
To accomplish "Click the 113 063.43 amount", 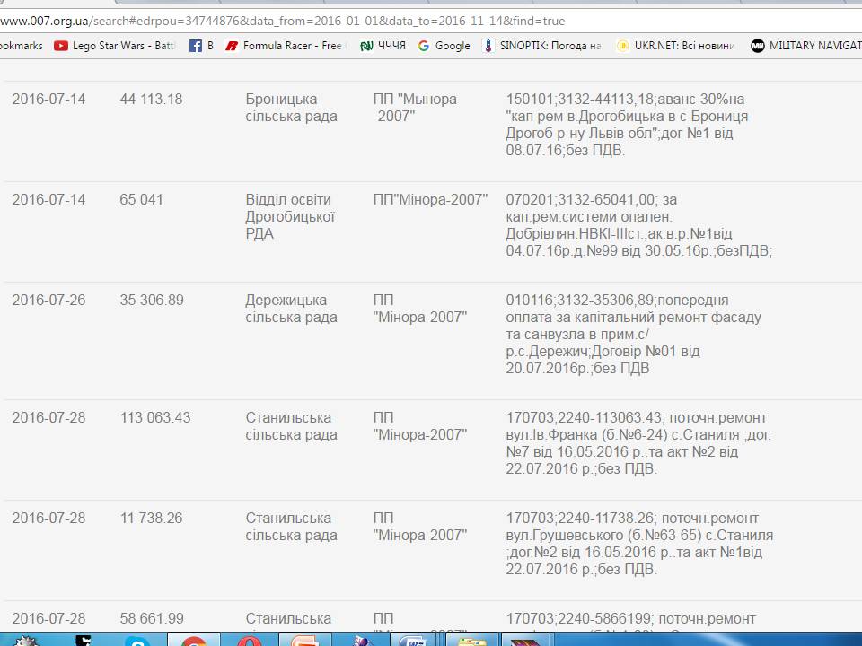I will pyautogui.click(x=155, y=417).
